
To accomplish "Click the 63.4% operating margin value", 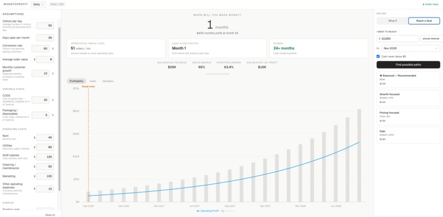I will click(x=229, y=67).
